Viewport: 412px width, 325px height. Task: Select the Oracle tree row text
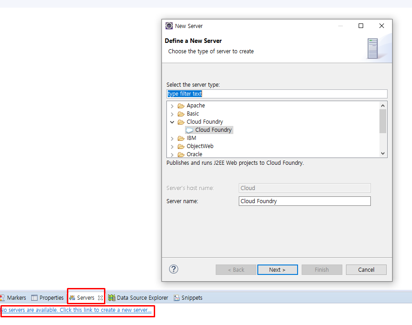(194, 154)
